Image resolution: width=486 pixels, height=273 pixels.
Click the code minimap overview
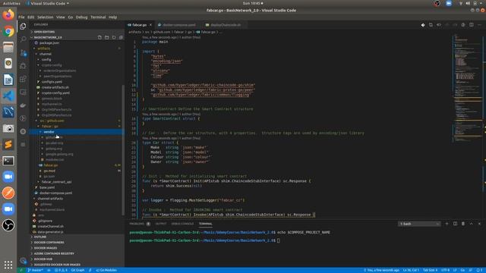(467, 88)
